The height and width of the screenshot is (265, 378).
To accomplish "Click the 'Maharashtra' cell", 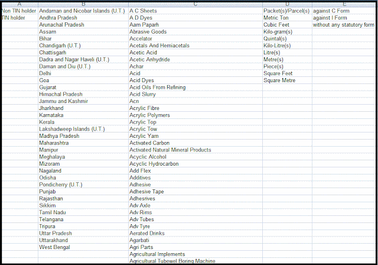I will pos(83,143).
